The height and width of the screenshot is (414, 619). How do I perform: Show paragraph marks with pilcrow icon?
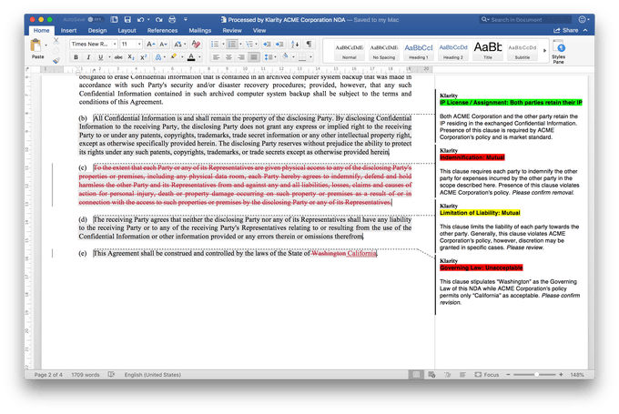[309, 44]
